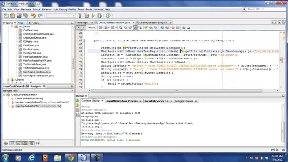Toggle Show Static Members filter in Navigator
The height and width of the screenshot is (162, 288).
pos(19,143)
